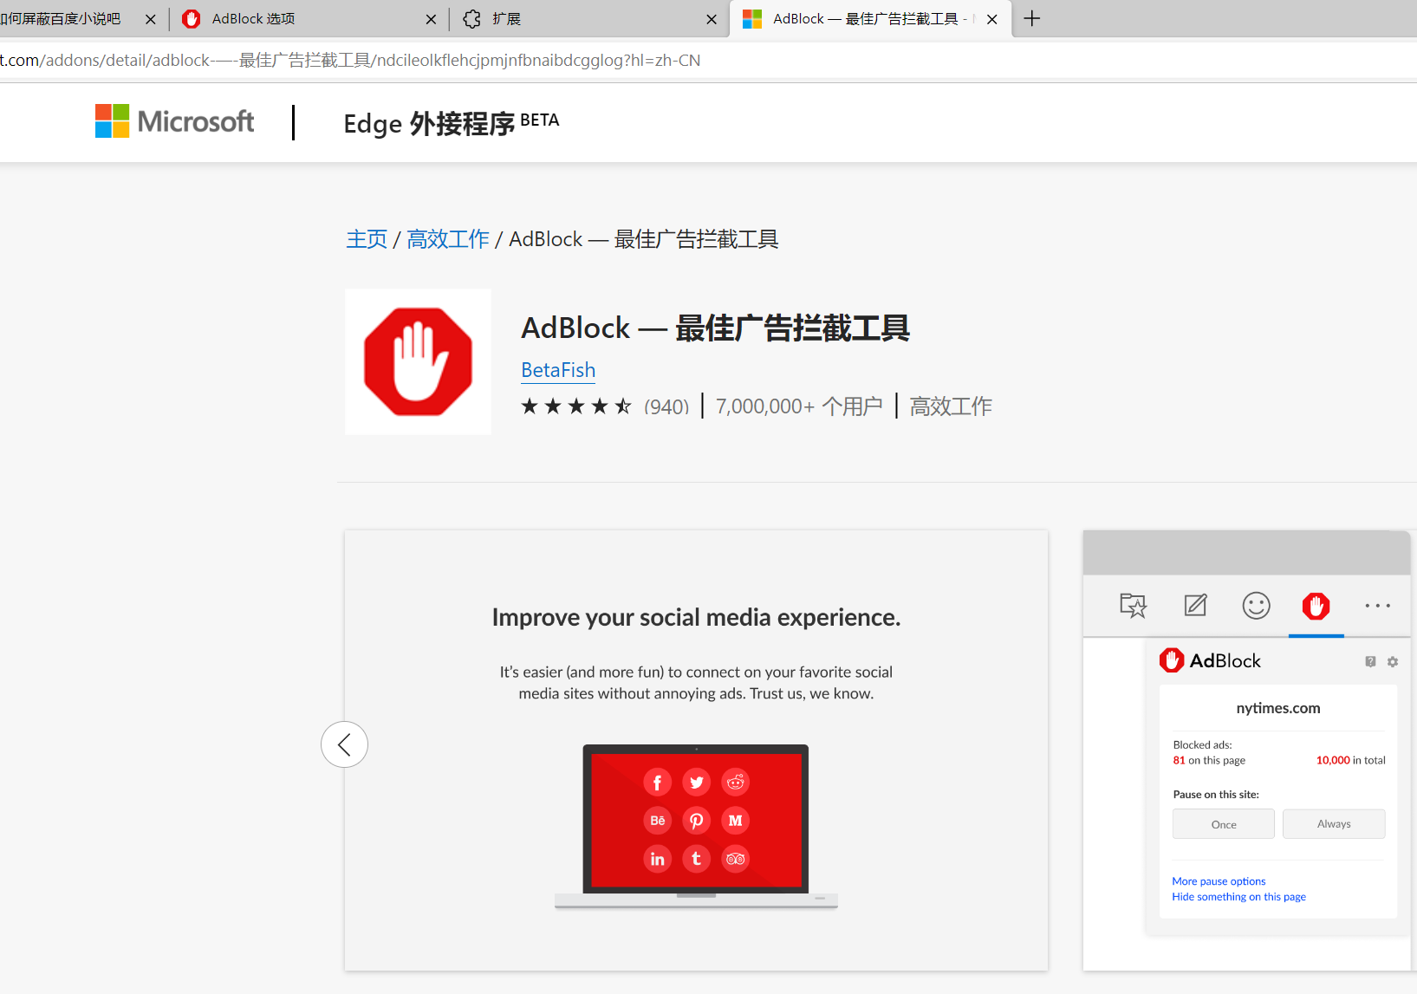Click the puzzle icon on the 扩展 tab
The height and width of the screenshot is (994, 1417).
472,19
